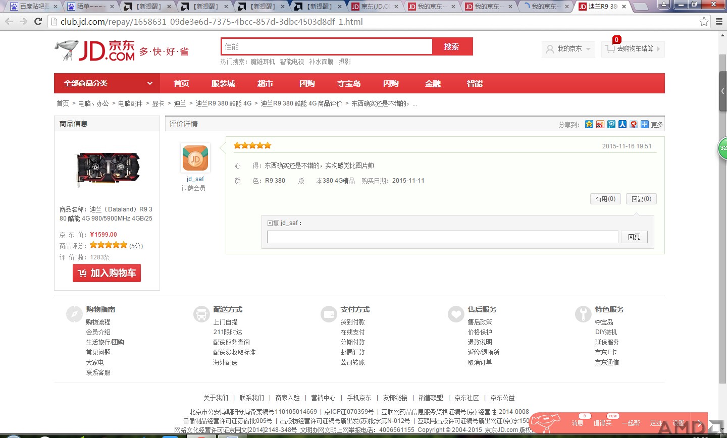Open 我的京东 account dropdown

coord(568,49)
